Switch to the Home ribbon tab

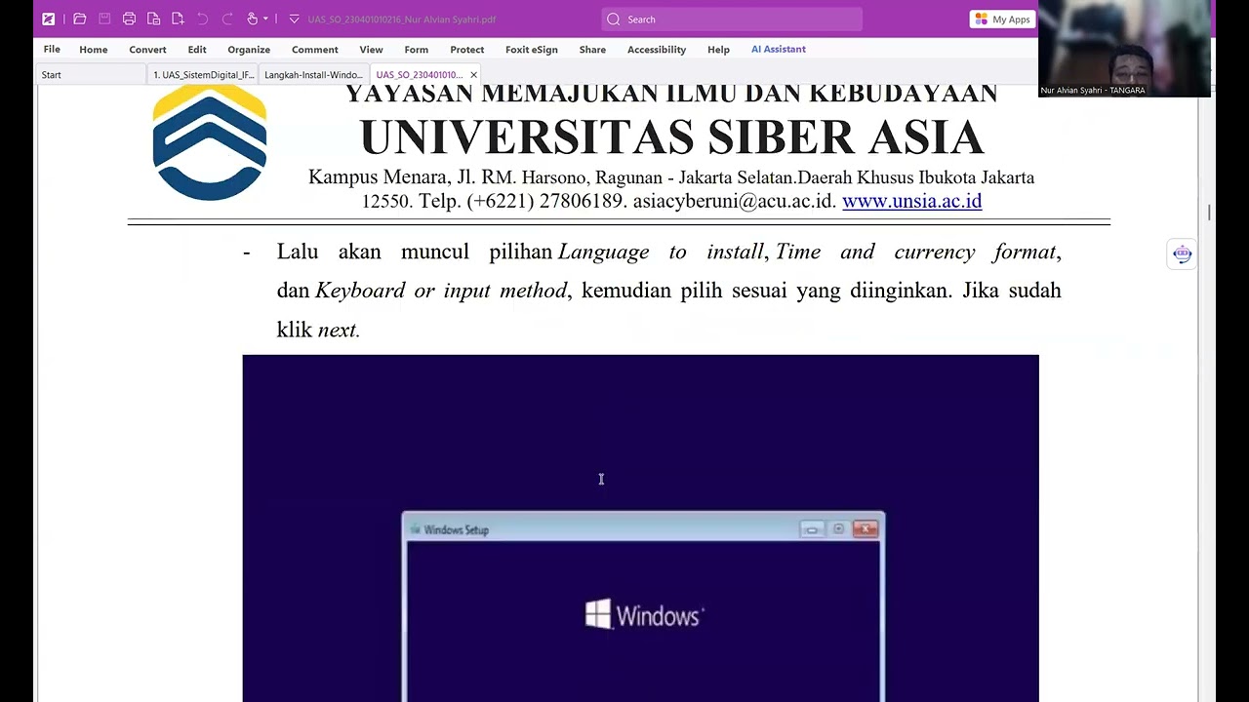click(x=94, y=49)
